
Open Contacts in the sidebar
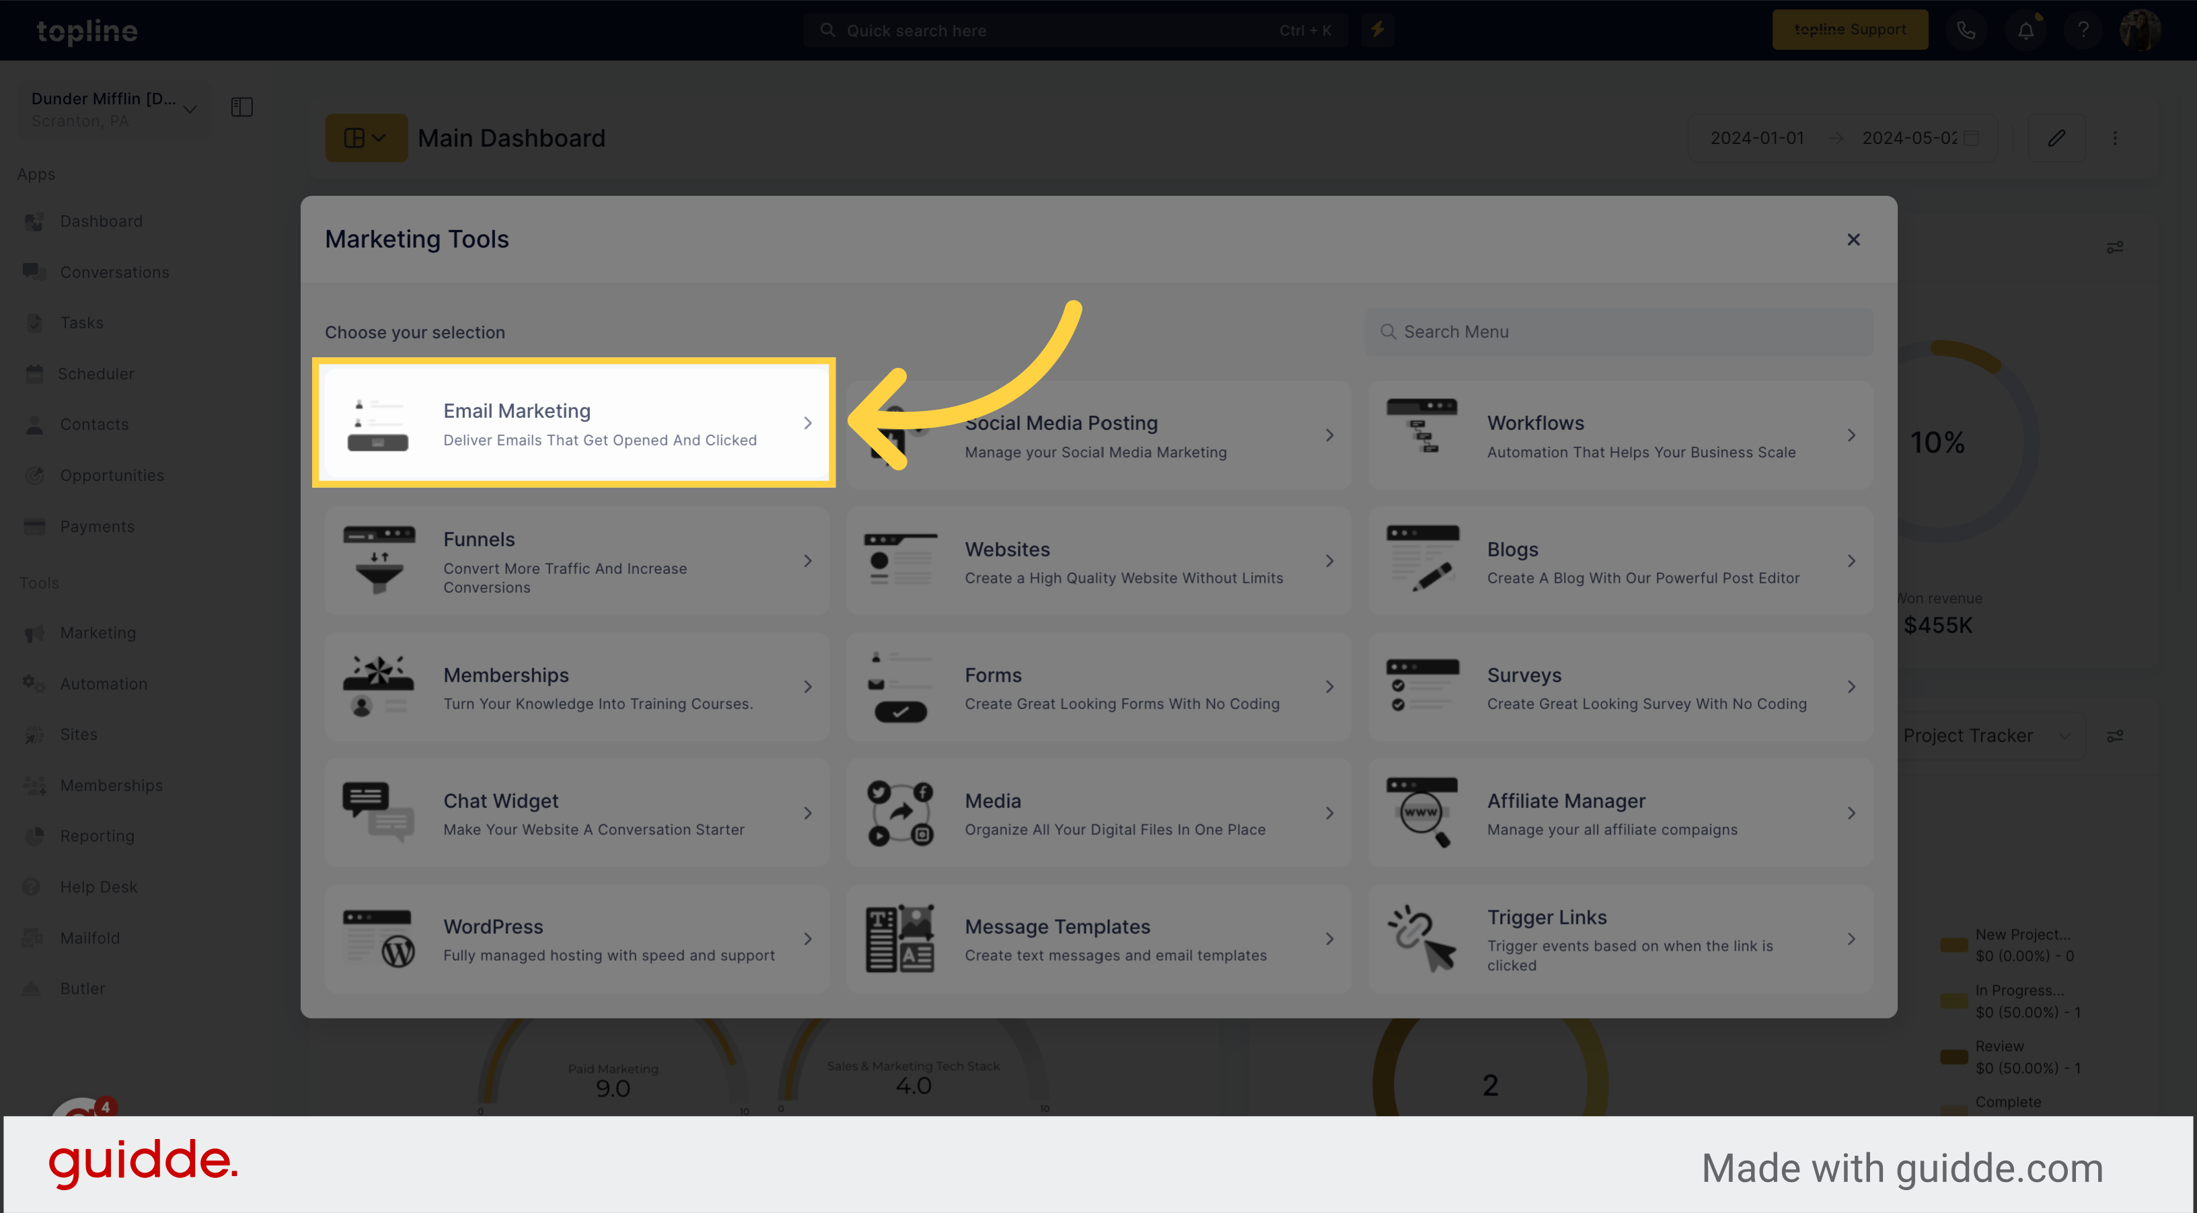(x=94, y=424)
